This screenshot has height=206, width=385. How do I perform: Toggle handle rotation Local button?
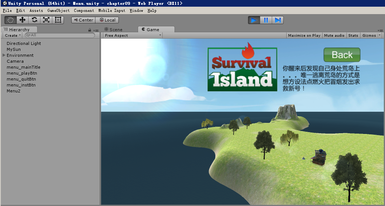(x=107, y=20)
